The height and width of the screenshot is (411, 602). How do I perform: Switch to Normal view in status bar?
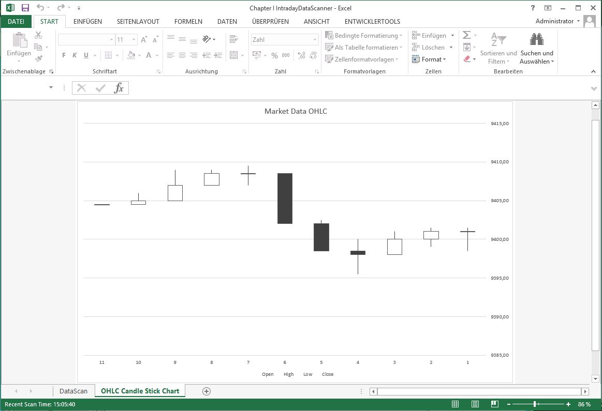[456, 404]
